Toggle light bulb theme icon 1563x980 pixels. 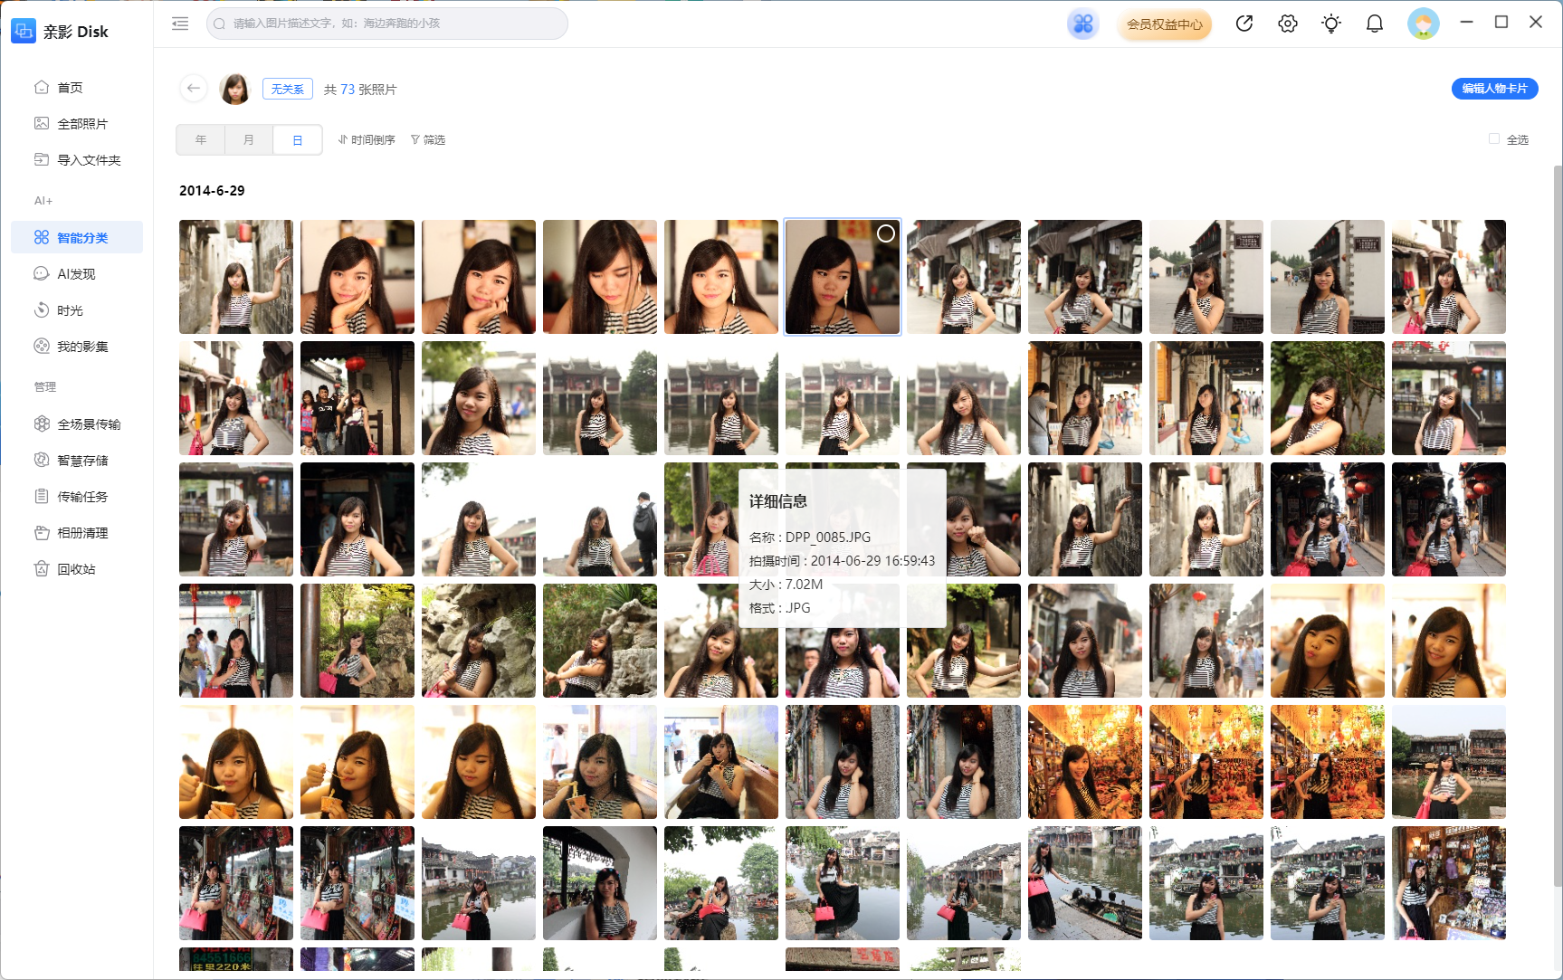click(x=1330, y=24)
